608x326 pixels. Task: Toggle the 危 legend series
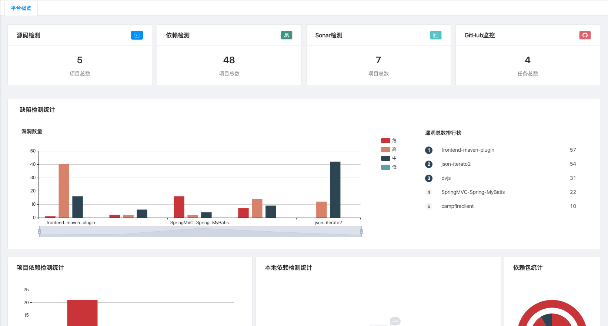(x=389, y=141)
